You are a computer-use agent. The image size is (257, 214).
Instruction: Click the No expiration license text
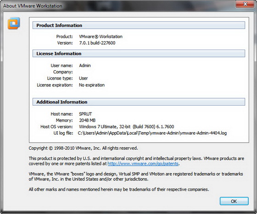click(x=92, y=85)
